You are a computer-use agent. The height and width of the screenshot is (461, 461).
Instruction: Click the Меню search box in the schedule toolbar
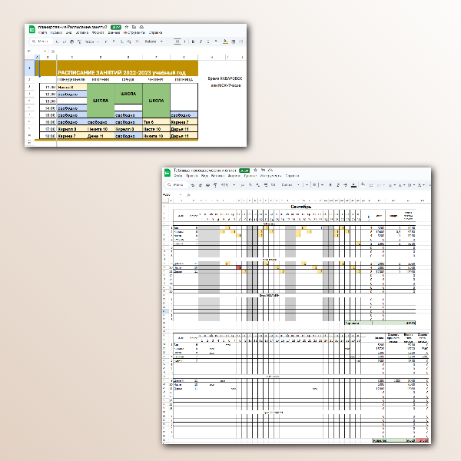pyautogui.click(x=45, y=41)
